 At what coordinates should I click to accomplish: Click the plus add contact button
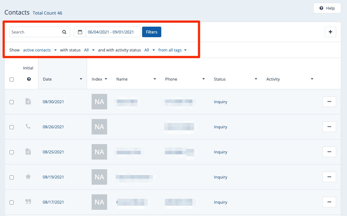(330, 32)
